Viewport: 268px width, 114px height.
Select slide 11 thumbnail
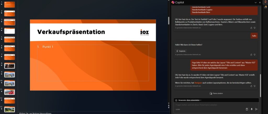tap(10, 92)
